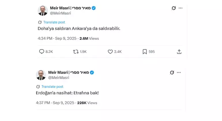Bookmark the tweet showing 595 bookmarks
222x121 pixels.
click(x=144, y=52)
